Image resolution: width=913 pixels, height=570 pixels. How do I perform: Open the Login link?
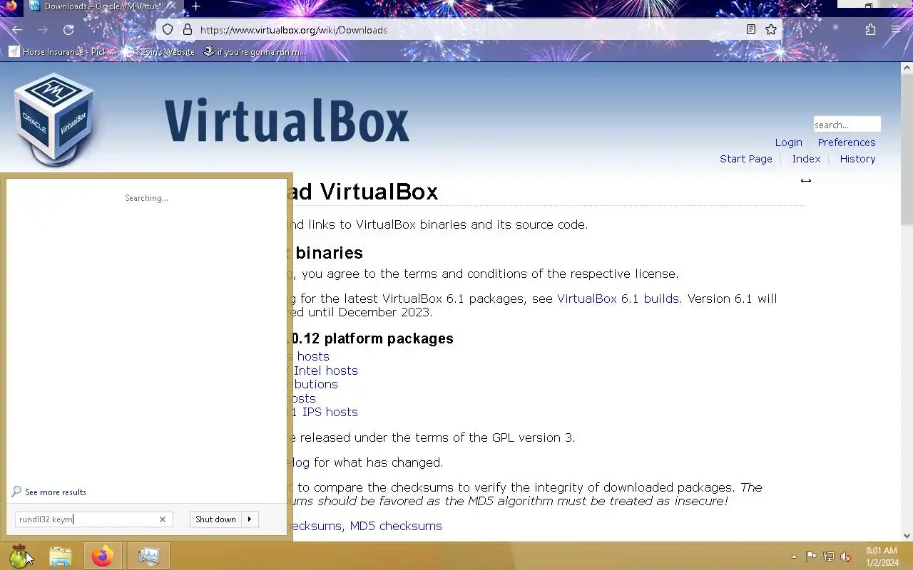[789, 142]
